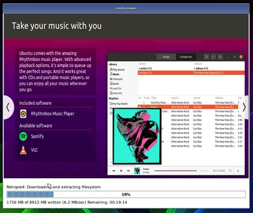The image size is (253, 213).
Task: Close the Rhythmbox window with orange button
Action: [241, 57]
